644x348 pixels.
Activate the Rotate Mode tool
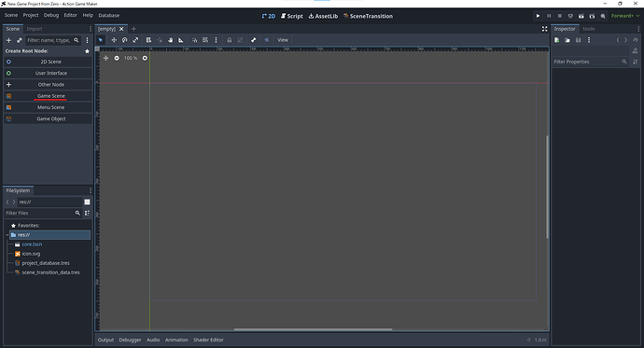124,40
